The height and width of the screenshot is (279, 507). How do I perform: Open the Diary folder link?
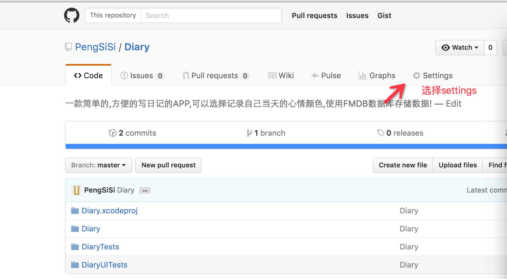click(91, 229)
